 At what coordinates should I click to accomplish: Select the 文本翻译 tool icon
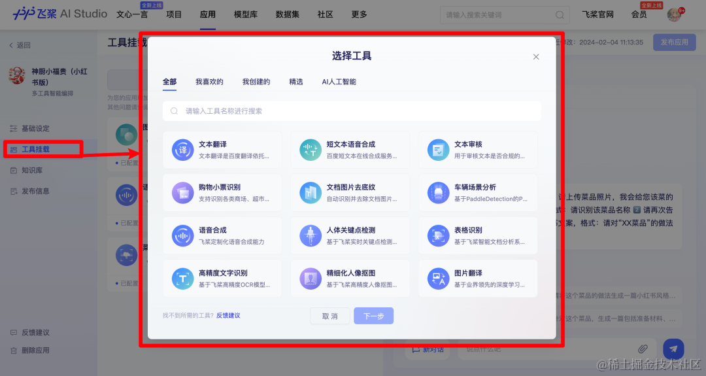pyautogui.click(x=183, y=150)
